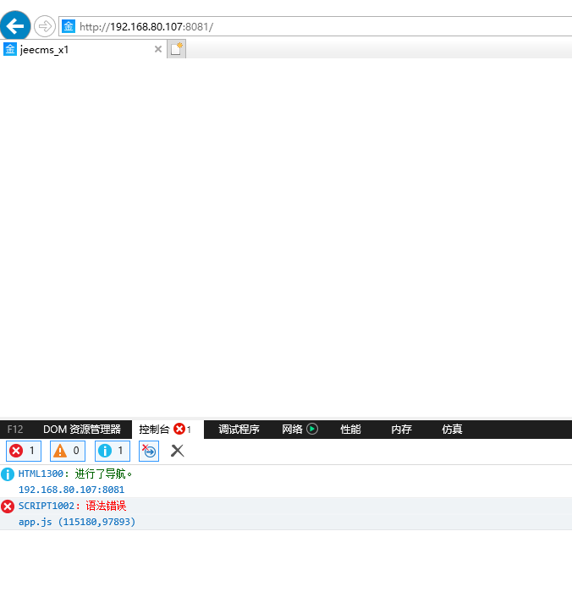Open a new tab with the new-tab button

[177, 49]
